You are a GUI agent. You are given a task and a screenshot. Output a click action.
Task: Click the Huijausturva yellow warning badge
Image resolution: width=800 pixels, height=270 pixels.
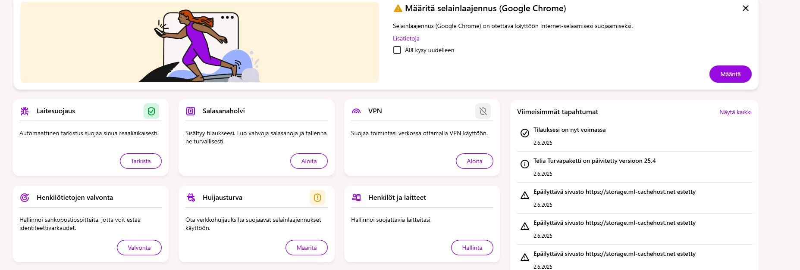pyautogui.click(x=317, y=198)
